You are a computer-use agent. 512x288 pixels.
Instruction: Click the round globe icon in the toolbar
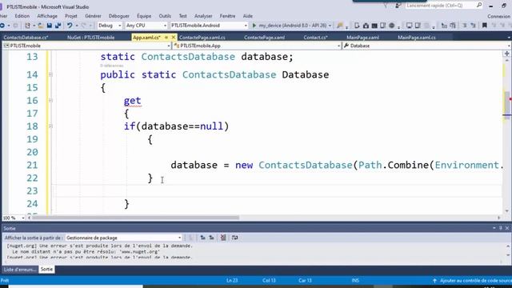(391, 26)
